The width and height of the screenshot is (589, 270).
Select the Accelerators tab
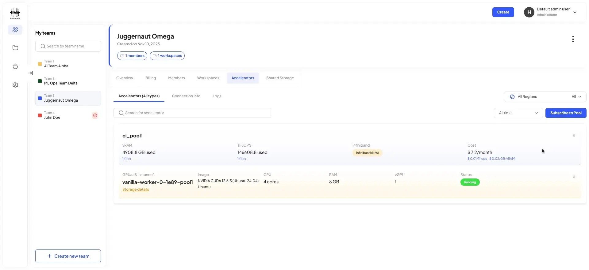tap(243, 78)
